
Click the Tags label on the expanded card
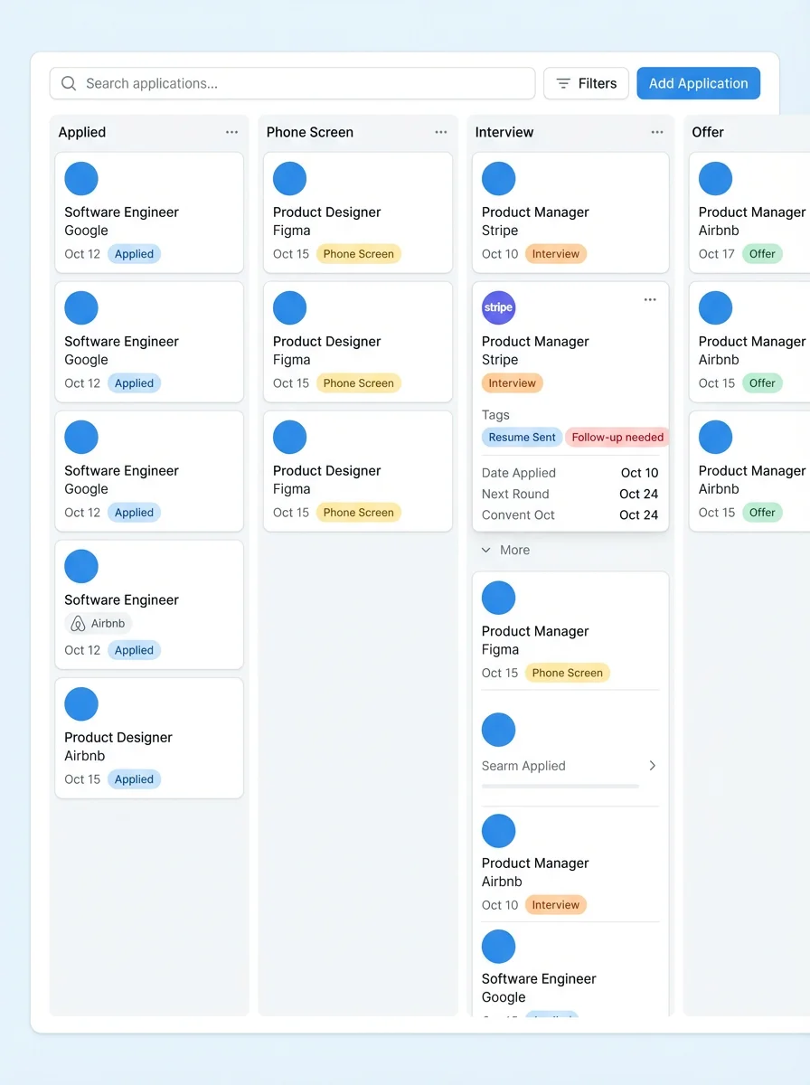495,415
